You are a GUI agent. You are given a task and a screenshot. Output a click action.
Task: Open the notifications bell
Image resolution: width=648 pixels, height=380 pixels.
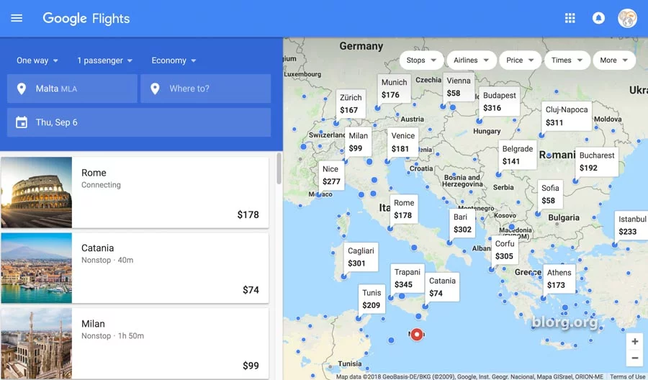[598, 18]
